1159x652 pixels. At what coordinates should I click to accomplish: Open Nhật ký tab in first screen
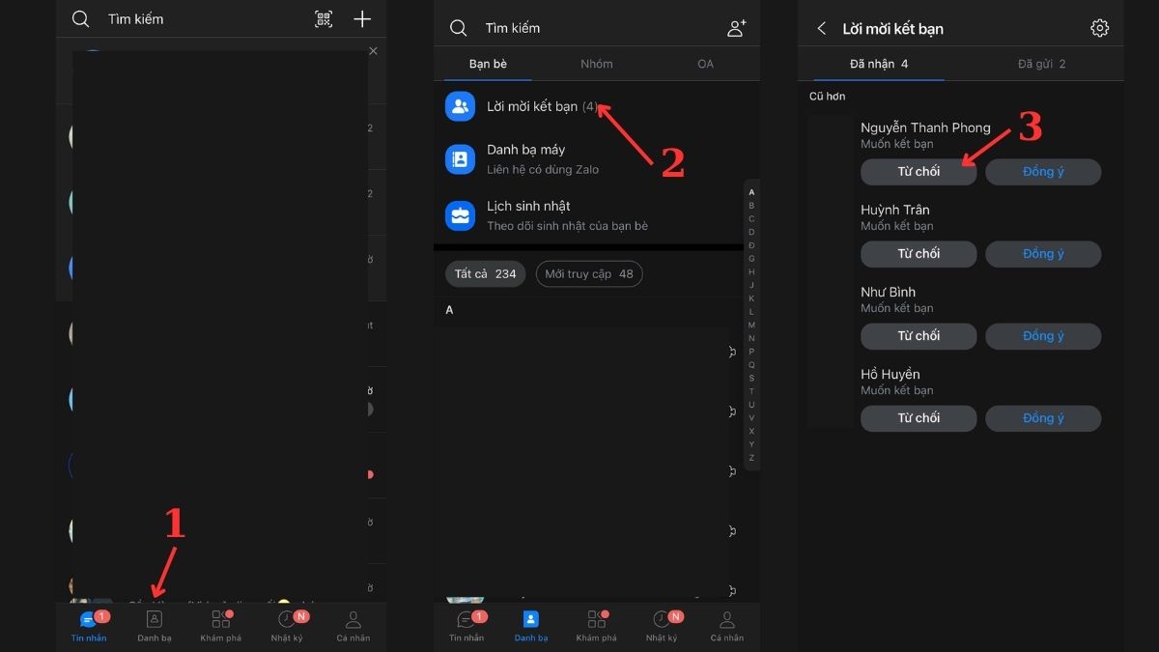(x=287, y=626)
